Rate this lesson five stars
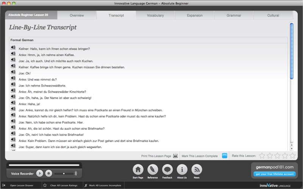The image size is (303, 189). [x=292, y=156]
